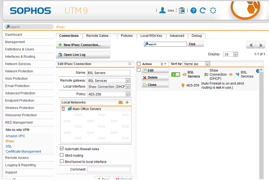269x180 pixels.
Task: Reload page with the refresh arrow icon
Action: [x=203, y=11]
